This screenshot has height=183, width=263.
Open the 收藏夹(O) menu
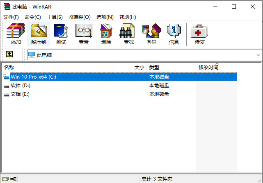tap(80, 17)
